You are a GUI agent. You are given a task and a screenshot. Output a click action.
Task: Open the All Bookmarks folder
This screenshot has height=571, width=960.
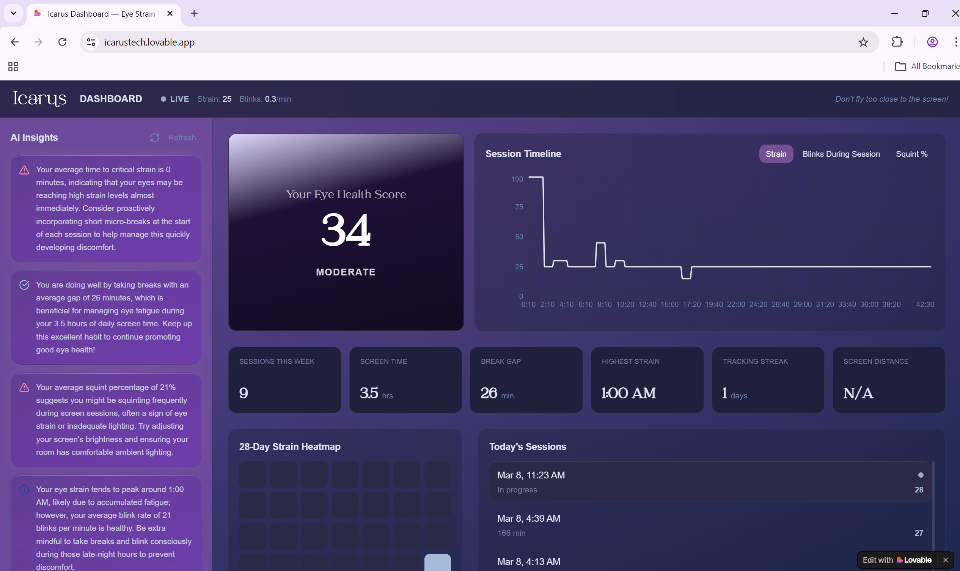[x=927, y=66]
